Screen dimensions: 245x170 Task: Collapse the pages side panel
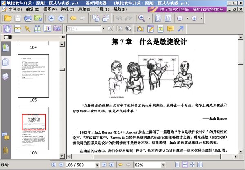click(x=63, y=37)
